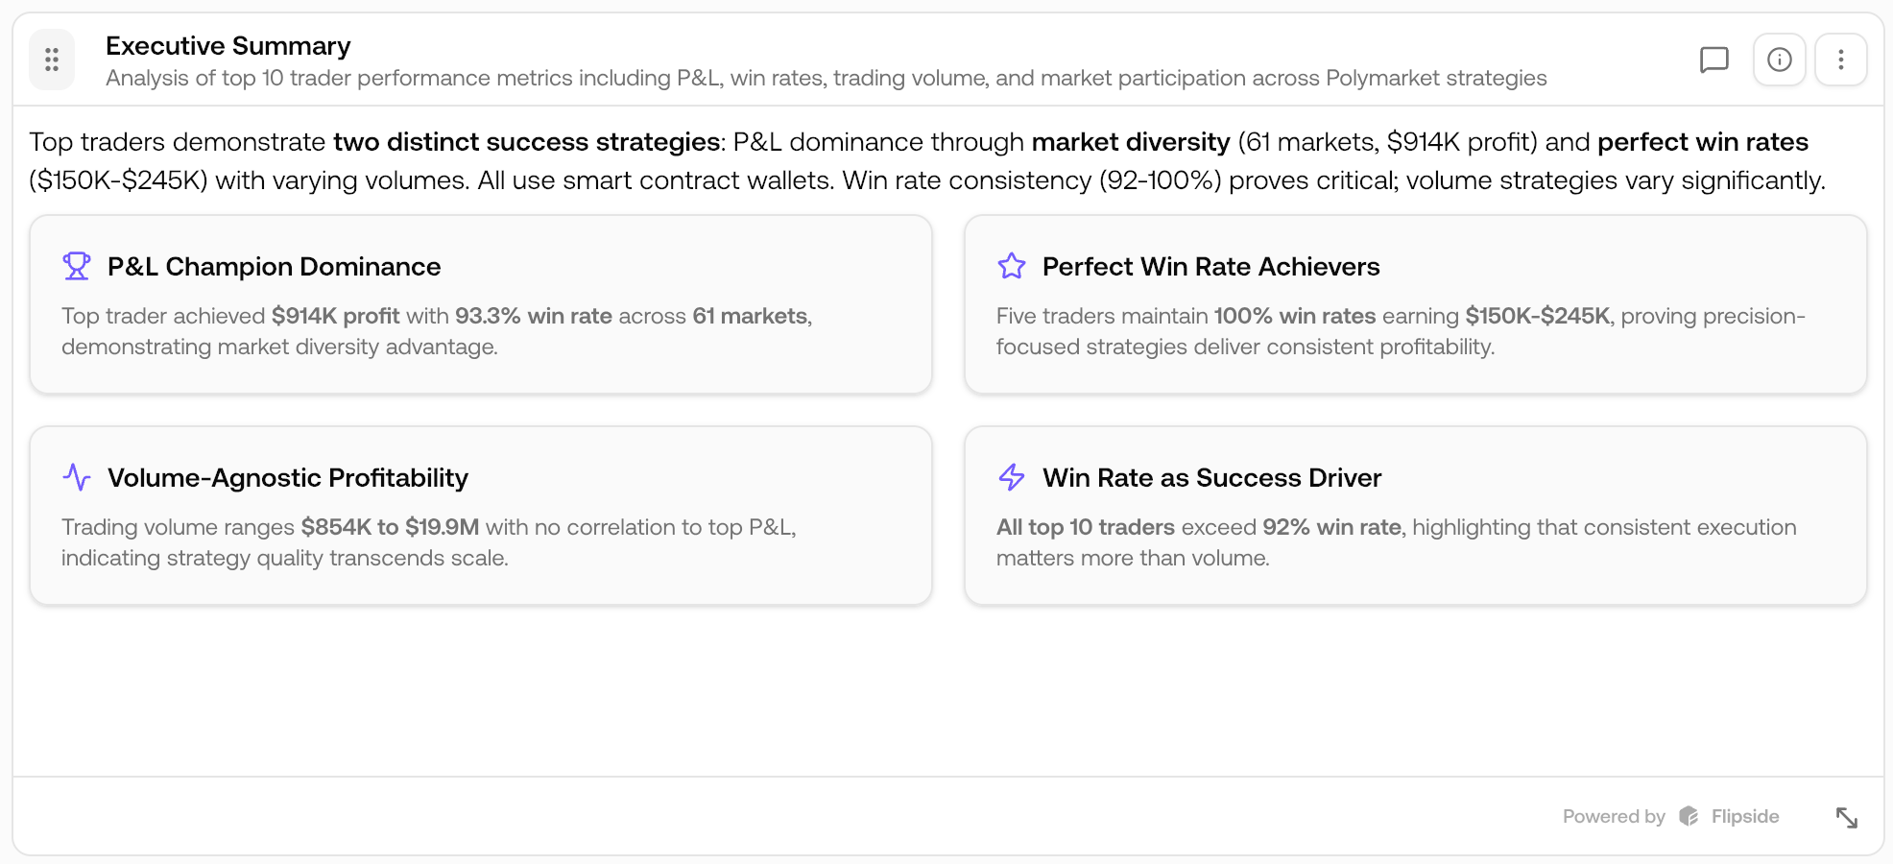This screenshot has height=864, width=1893.
Task: Click the Flipside logo icon in the footer
Action: pyautogui.click(x=1689, y=816)
